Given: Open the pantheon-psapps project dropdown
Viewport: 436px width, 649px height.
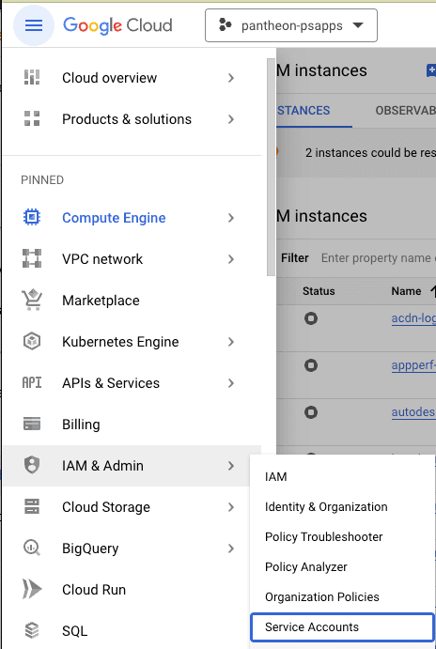Looking at the screenshot, I should pos(291,25).
